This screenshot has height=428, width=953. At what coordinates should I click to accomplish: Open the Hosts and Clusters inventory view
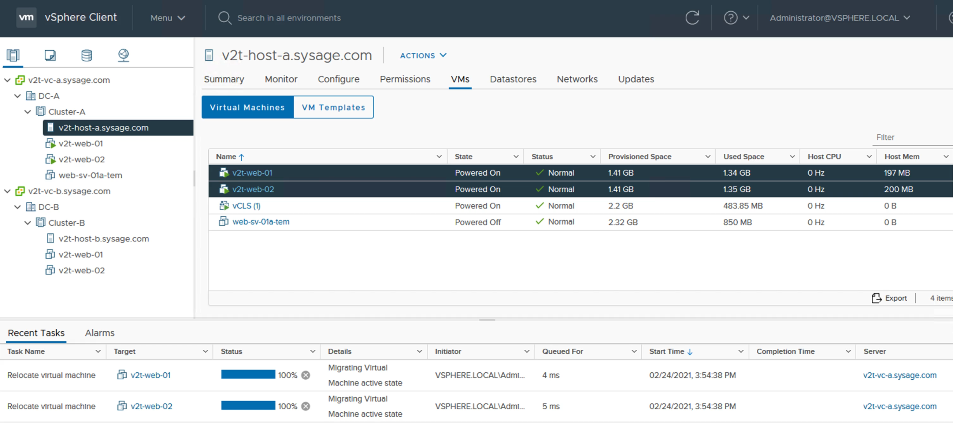(x=13, y=56)
